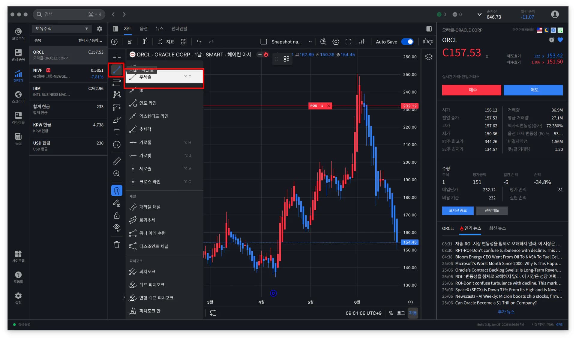
Task: Open the layout grid selector in toolbar
Action: click(x=184, y=42)
